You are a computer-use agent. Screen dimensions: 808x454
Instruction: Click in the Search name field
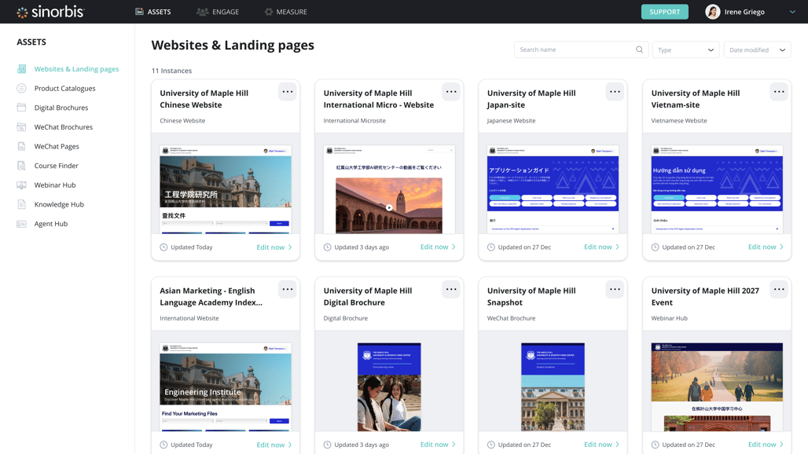pos(575,49)
